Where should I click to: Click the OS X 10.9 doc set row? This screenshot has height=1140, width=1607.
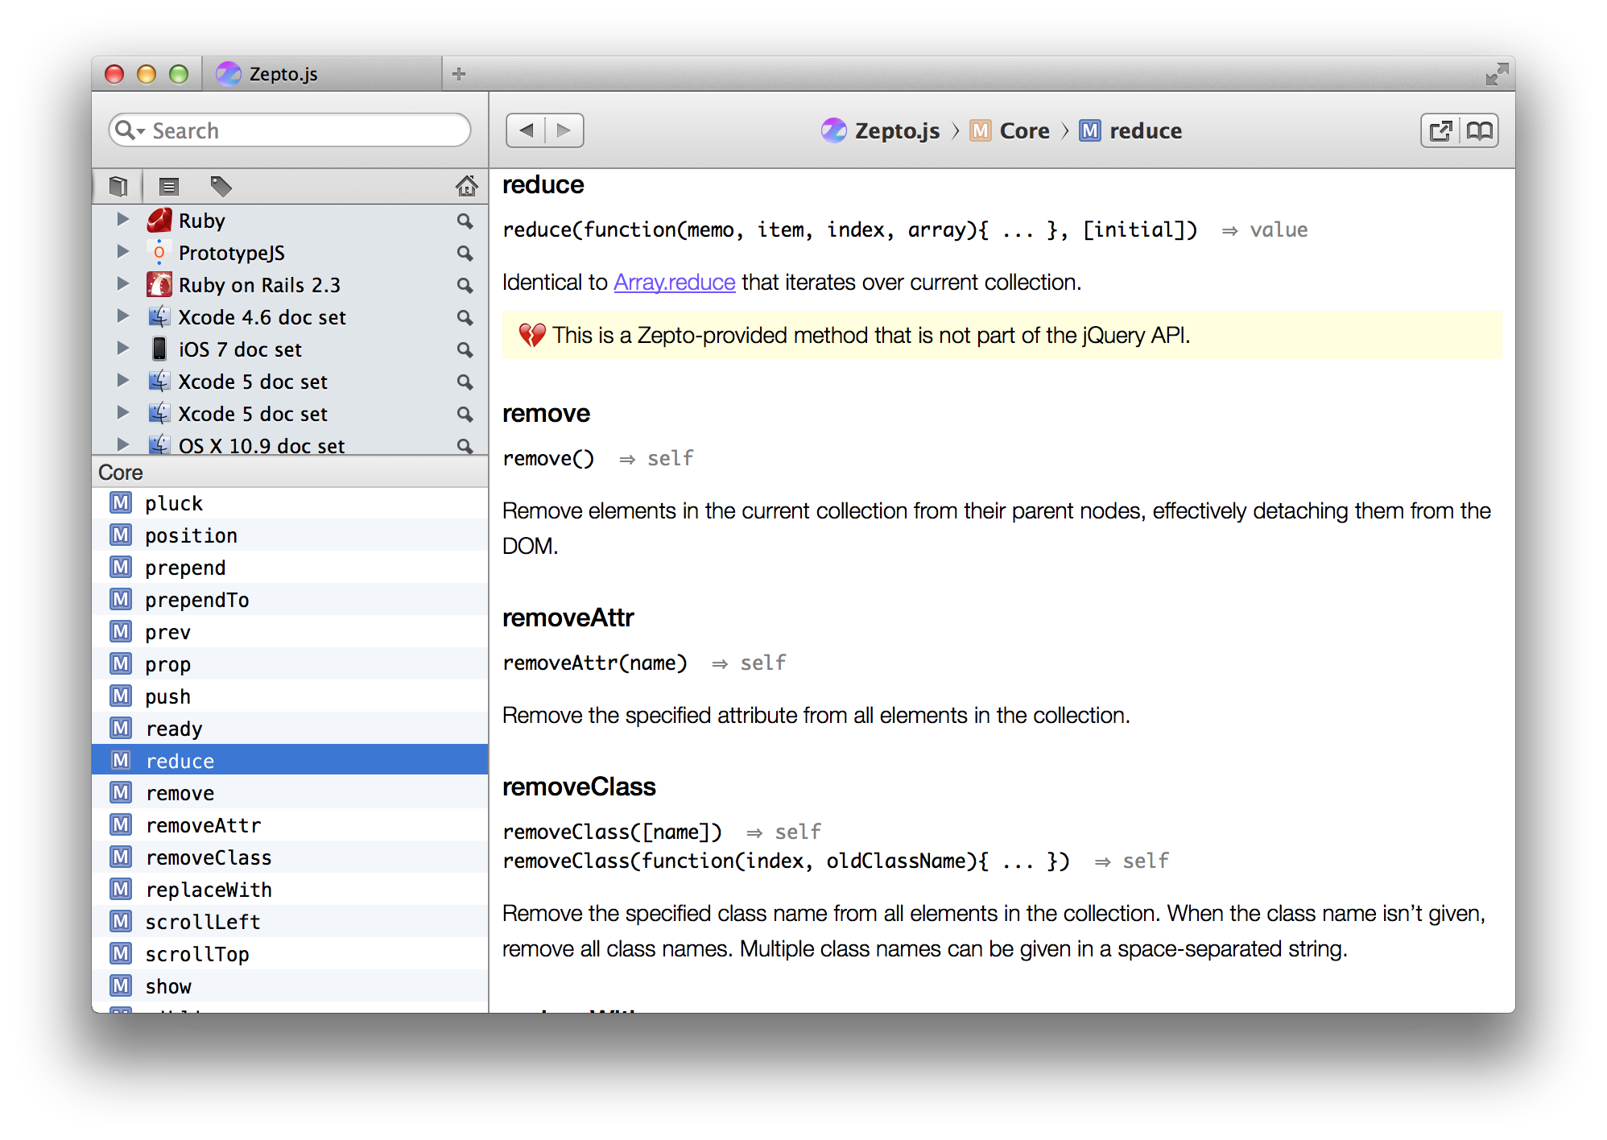pos(290,444)
